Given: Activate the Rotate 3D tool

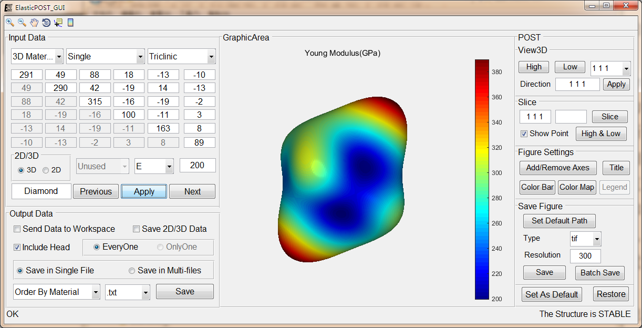Looking at the screenshot, I should point(46,23).
